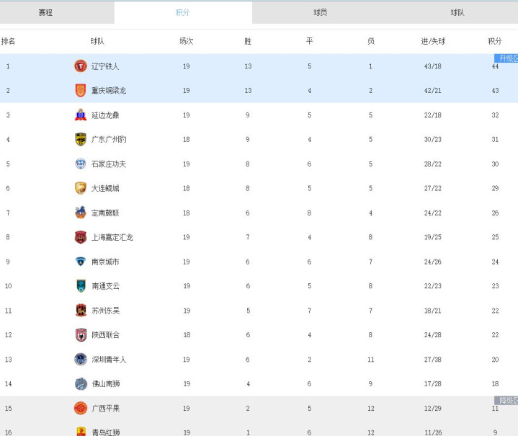Screen dimensions: 518x436
Task: Click the 升级区 promotion zone label
Action: pyautogui.click(x=506, y=58)
